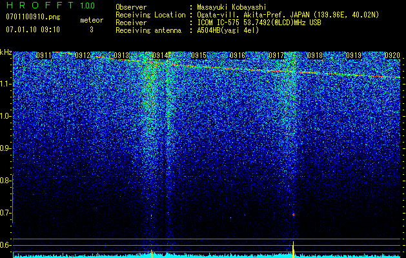Click the 0912 time marker
The height and width of the screenshot is (258, 406).
pyautogui.click(x=83, y=55)
